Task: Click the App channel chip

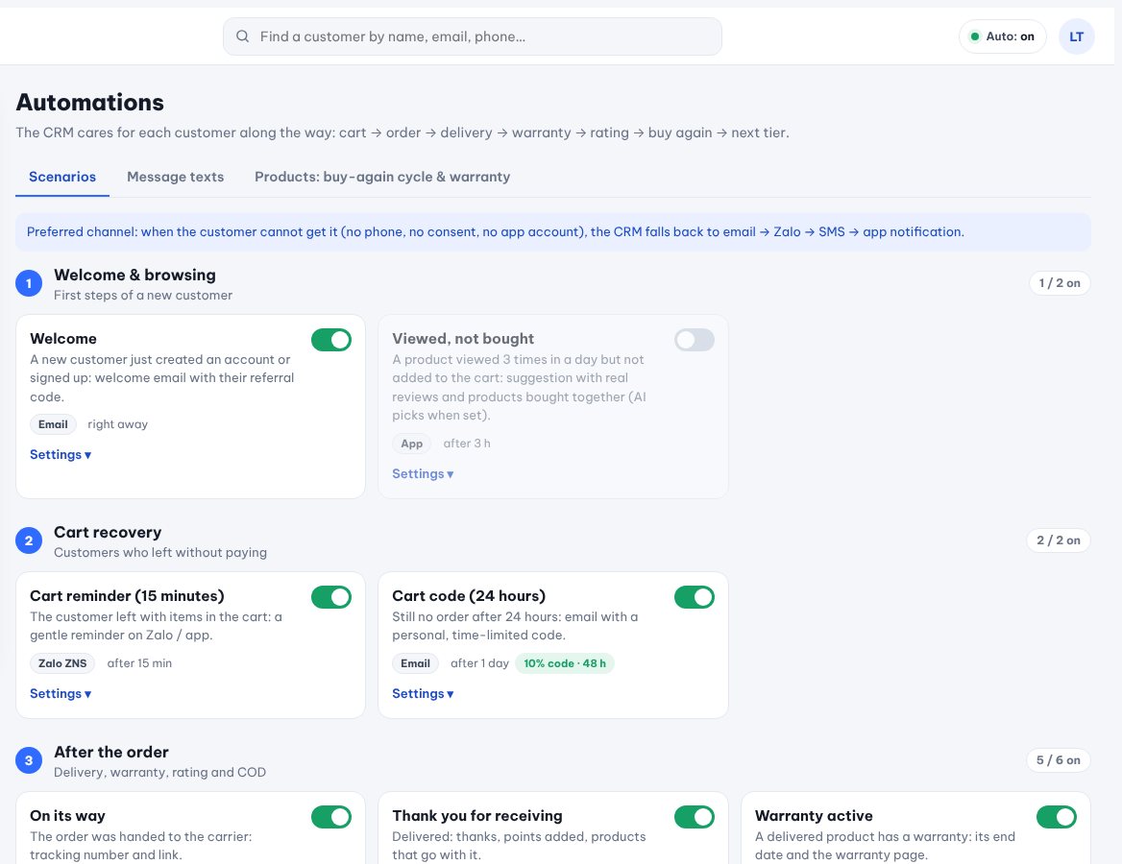Action: click(x=411, y=444)
